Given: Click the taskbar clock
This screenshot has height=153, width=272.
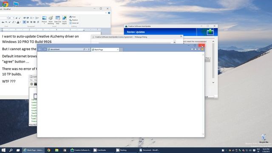Looking at the screenshot, I should coord(266,150).
